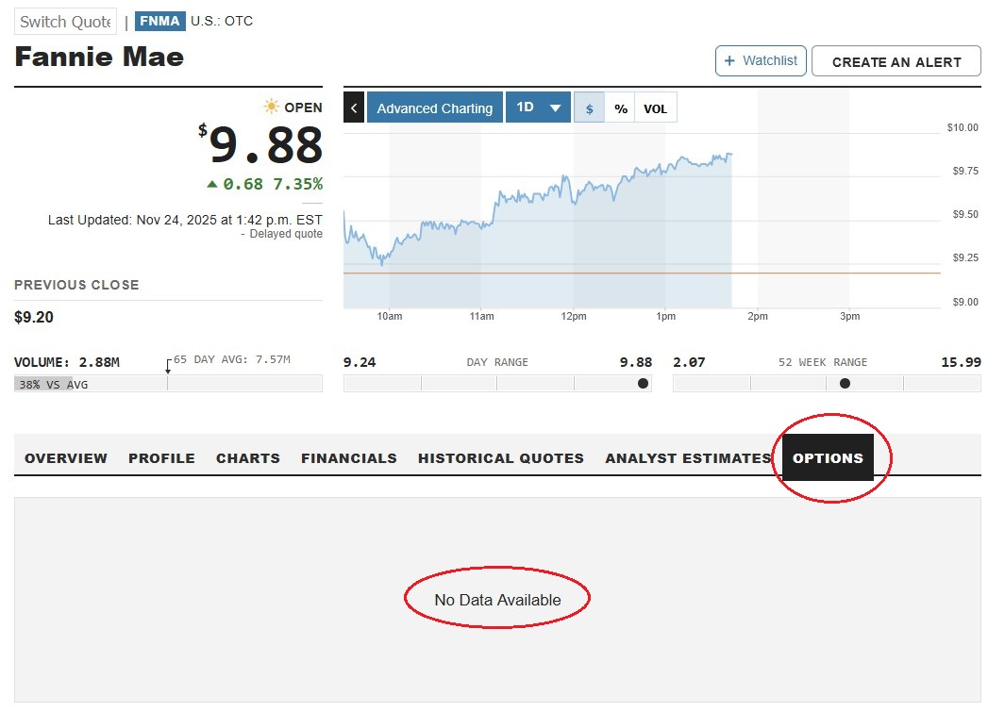Click the $9.20 previous close value
Screen dimensions: 988x712
point(34,317)
